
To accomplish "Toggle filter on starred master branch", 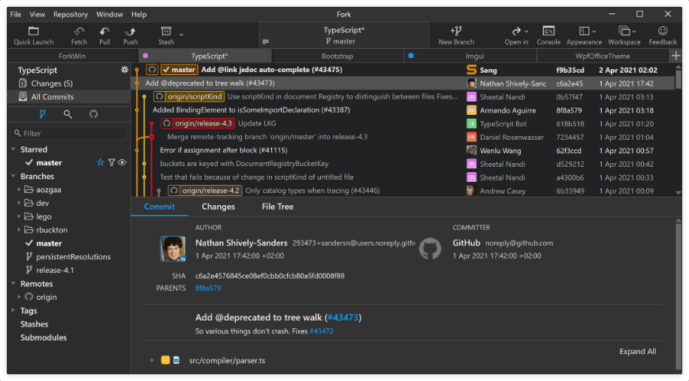I will [112, 162].
